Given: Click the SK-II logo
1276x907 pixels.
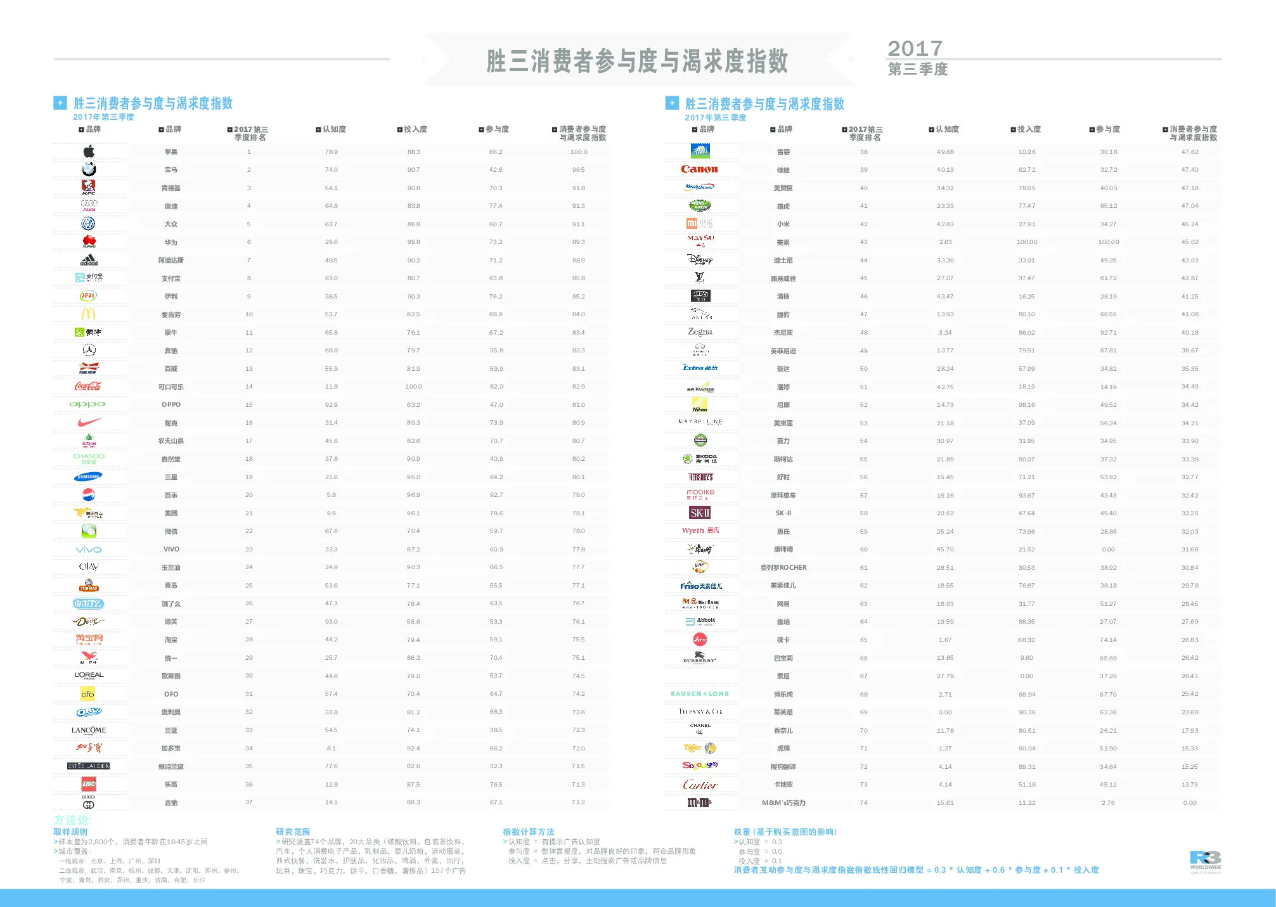Looking at the screenshot, I should click(x=700, y=513).
